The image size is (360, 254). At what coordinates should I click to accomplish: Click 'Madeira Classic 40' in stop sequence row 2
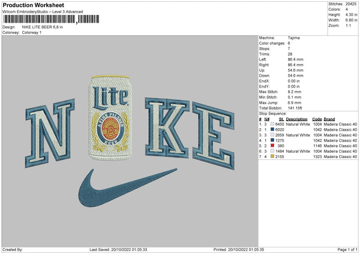(x=340, y=130)
